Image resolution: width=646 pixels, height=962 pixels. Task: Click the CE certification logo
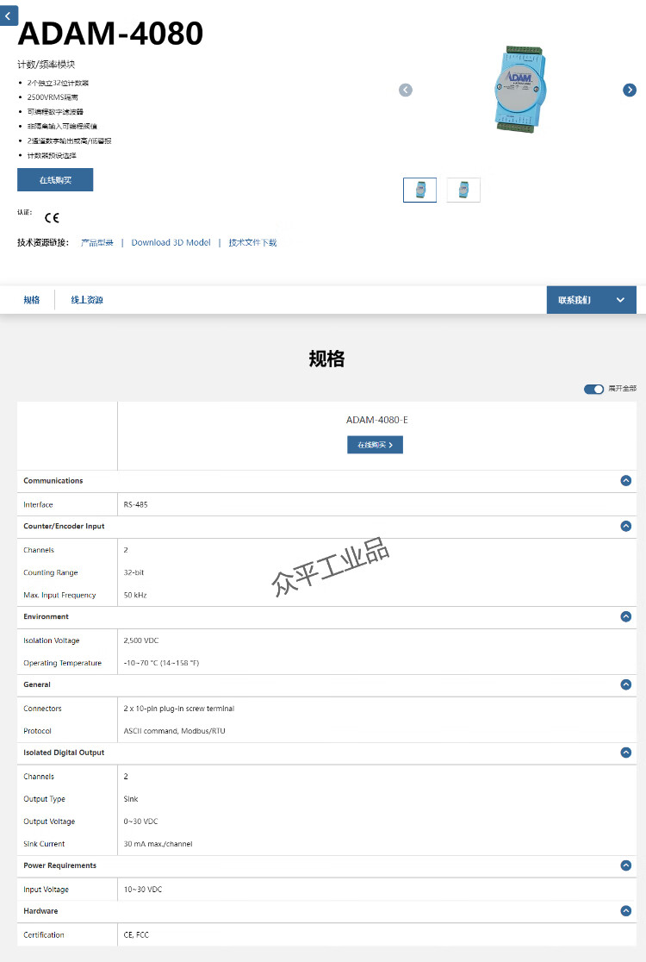tap(52, 218)
